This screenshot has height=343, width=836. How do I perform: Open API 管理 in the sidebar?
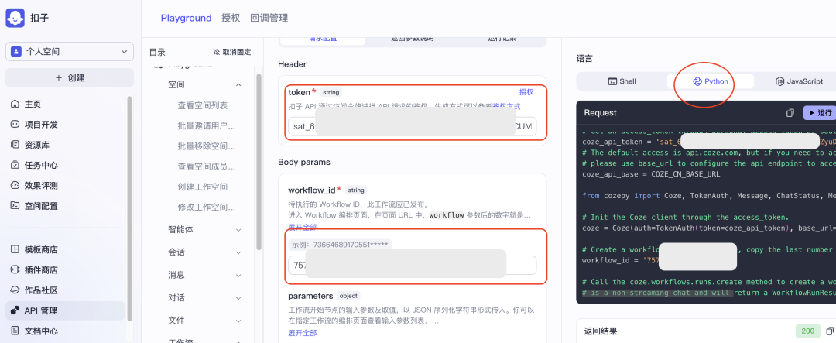click(66, 310)
